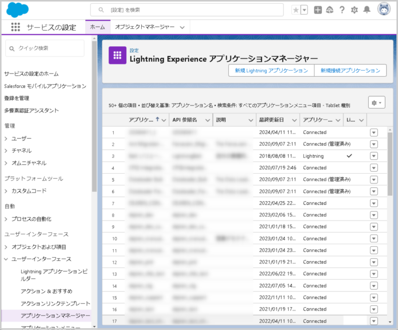398x330 pixels.
Task: Focus the Quick Find search field
Action: (x=45, y=48)
